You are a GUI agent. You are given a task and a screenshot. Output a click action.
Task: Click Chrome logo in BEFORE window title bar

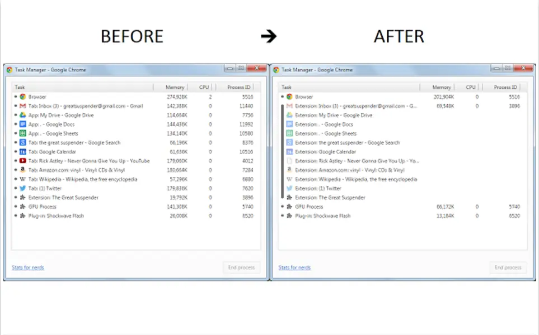point(10,70)
